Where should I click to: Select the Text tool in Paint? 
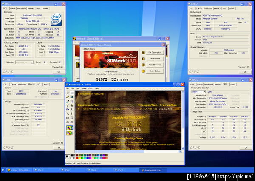tap(72, 110)
